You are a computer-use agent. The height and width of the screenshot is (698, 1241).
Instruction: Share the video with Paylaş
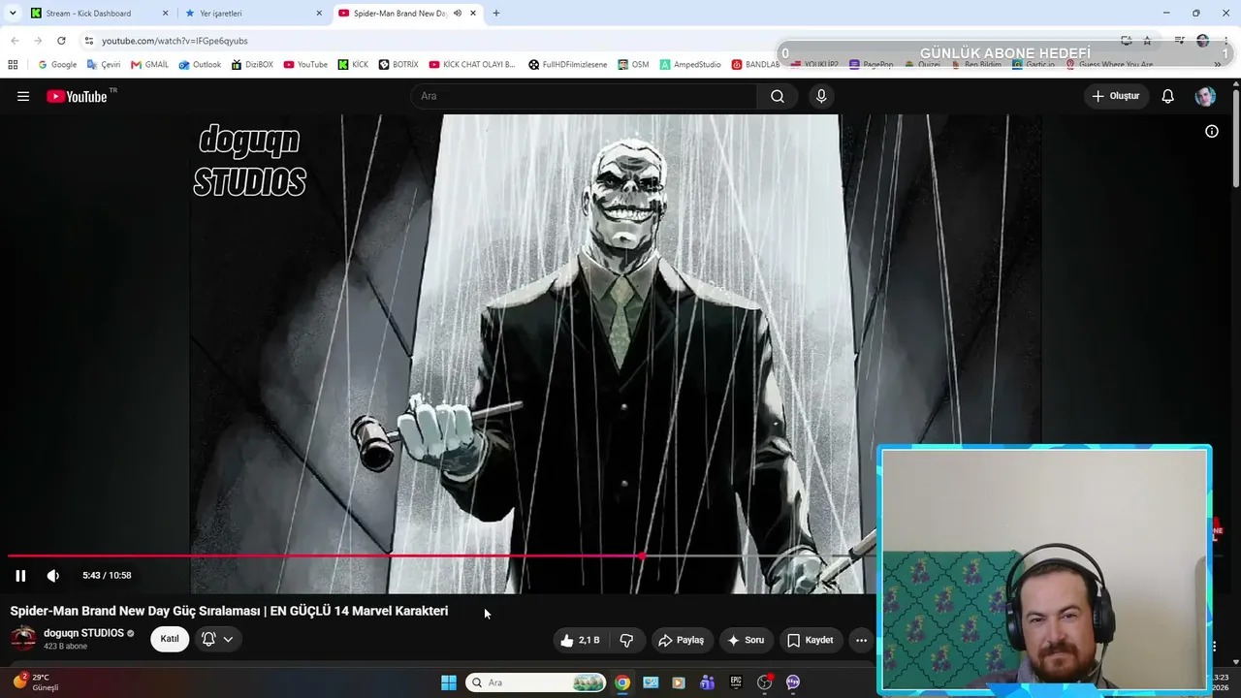[x=682, y=640]
